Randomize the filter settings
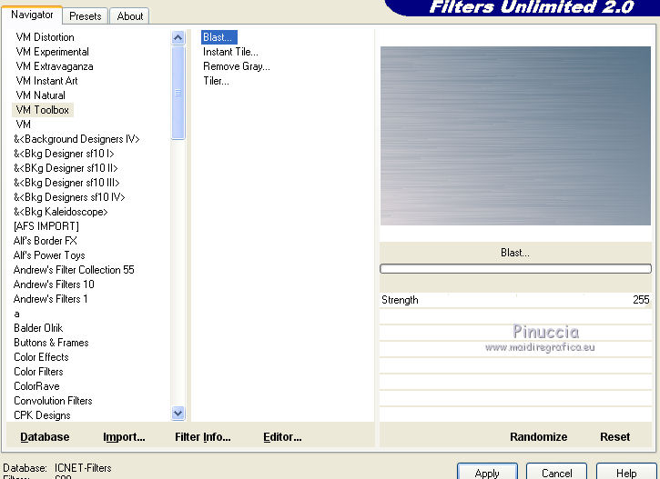Screen dimensions: 660x479 click(538, 437)
